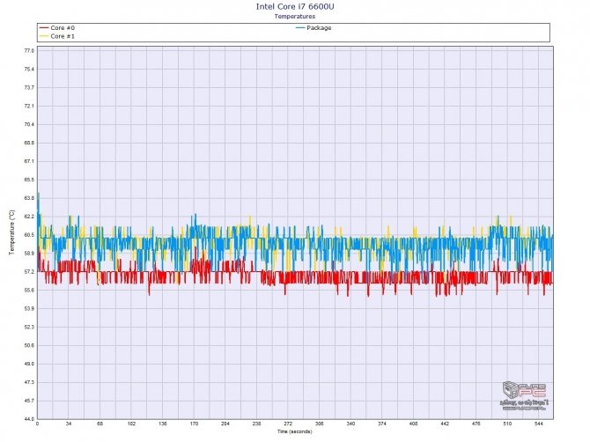The image size is (590, 442).
Task: Click the red Core #0 legend swatch
Action: tap(44, 28)
